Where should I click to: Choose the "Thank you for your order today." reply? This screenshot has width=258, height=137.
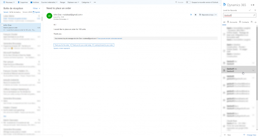point(82,45)
